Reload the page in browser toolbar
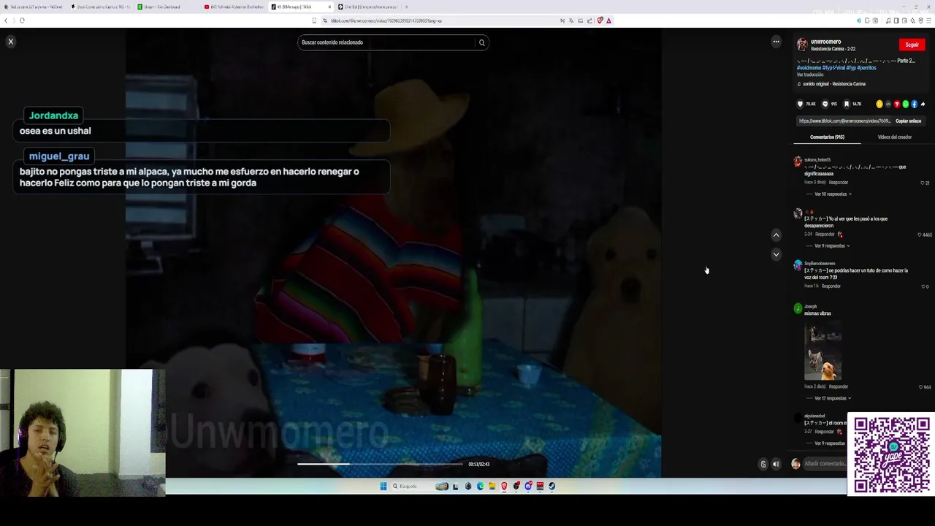 coord(22,20)
